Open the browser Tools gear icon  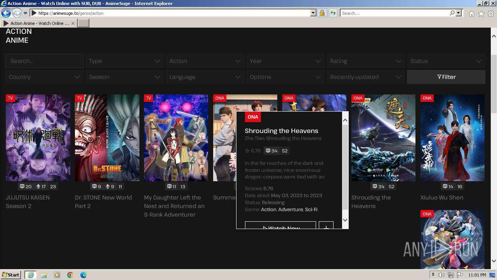tap(491, 14)
